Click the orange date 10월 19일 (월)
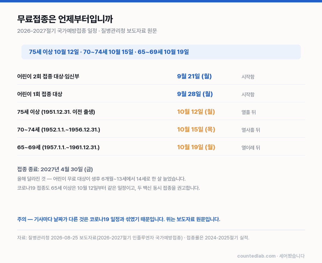This screenshot has width=322, height=263. [196, 147]
